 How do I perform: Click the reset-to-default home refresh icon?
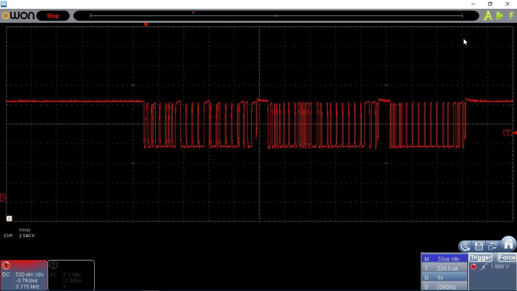point(465,246)
